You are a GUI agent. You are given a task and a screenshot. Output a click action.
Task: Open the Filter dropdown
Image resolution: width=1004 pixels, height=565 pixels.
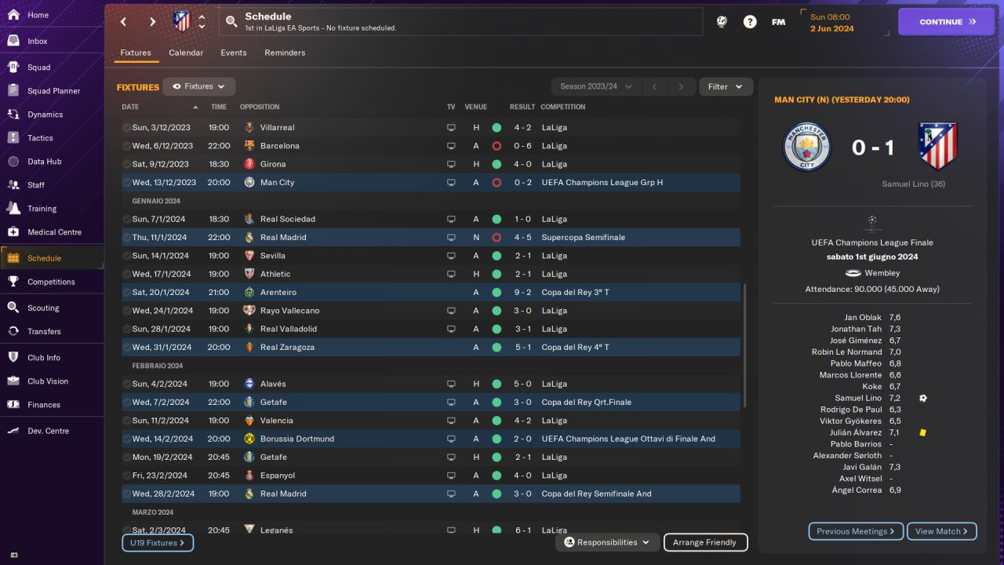click(x=726, y=86)
